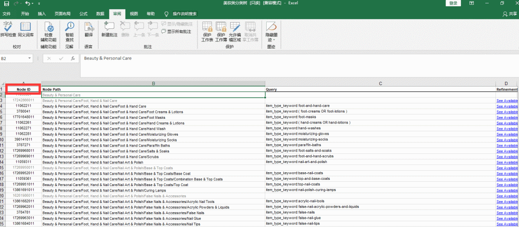Click the Undo arrow icon

click(x=27, y=3)
